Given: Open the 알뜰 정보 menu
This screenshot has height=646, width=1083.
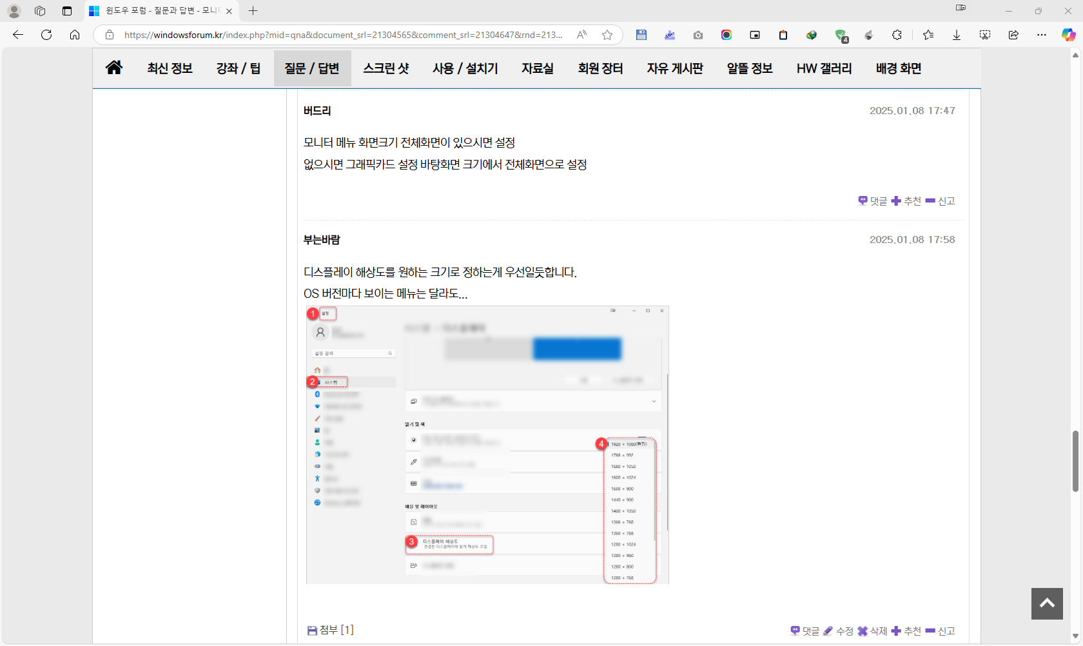Looking at the screenshot, I should point(750,68).
